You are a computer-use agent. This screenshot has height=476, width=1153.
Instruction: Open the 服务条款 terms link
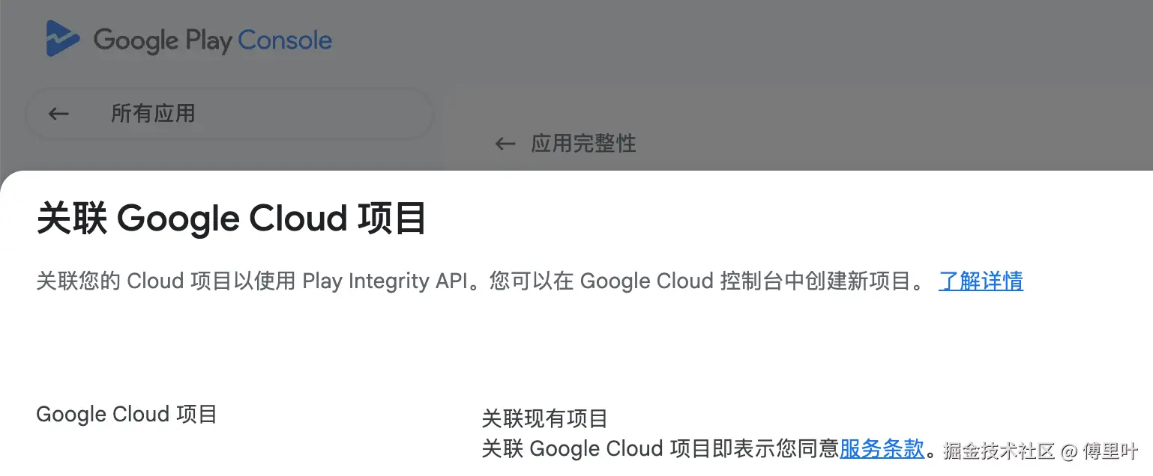coord(882,449)
